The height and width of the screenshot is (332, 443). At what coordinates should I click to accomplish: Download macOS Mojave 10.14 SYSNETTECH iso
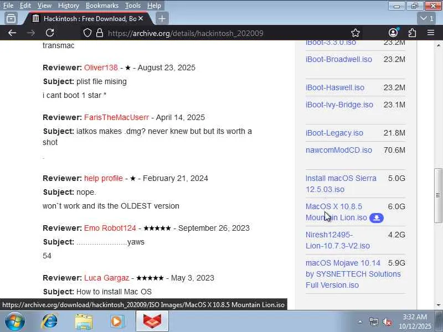tap(353, 274)
